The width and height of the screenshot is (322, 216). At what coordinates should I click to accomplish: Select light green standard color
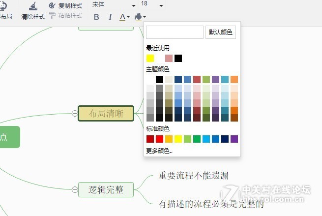tap(187, 139)
